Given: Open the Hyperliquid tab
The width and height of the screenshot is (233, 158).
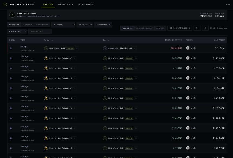Looking at the screenshot, I should coord(66,5).
